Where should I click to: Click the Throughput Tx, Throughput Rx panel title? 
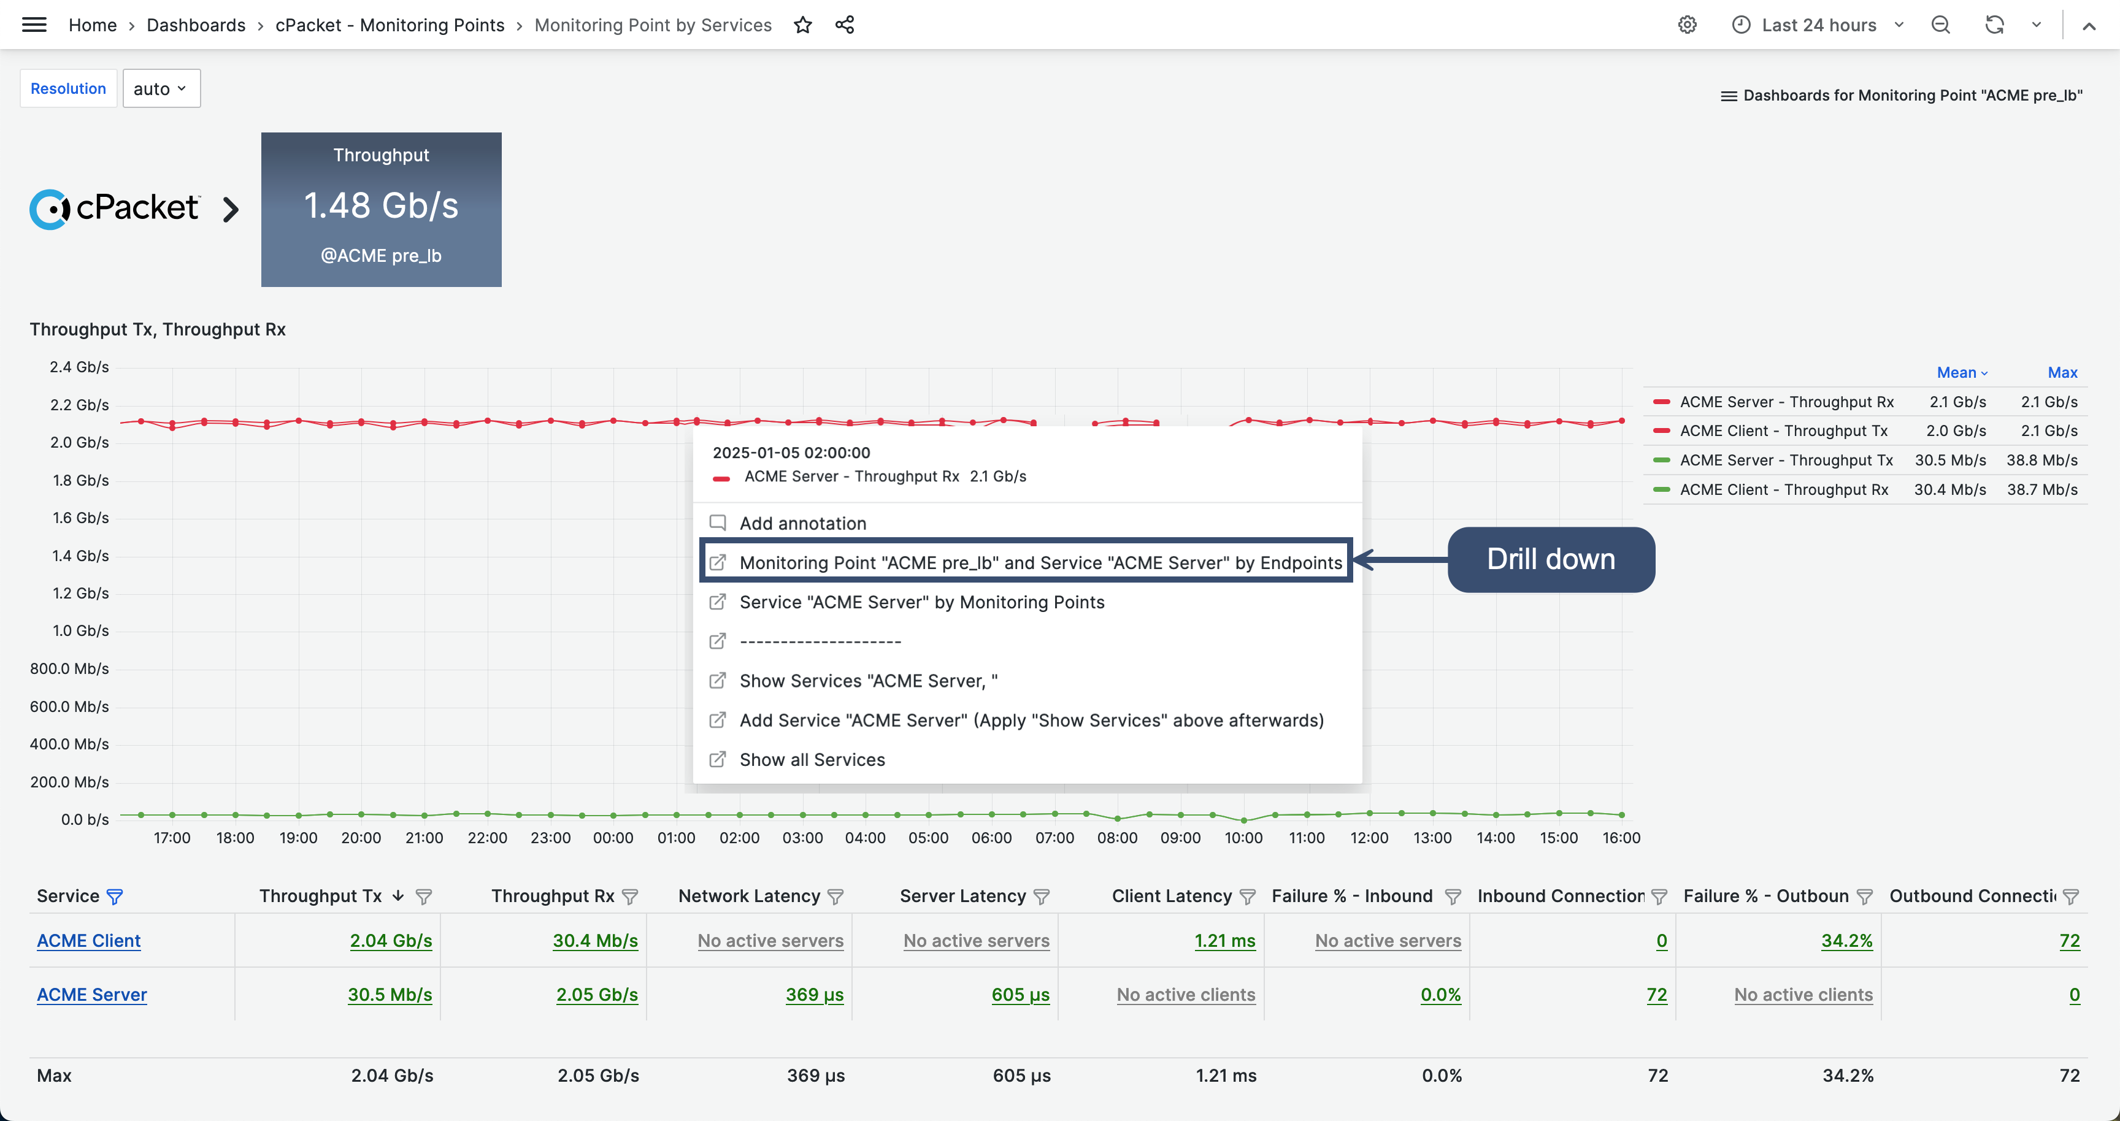coord(158,329)
